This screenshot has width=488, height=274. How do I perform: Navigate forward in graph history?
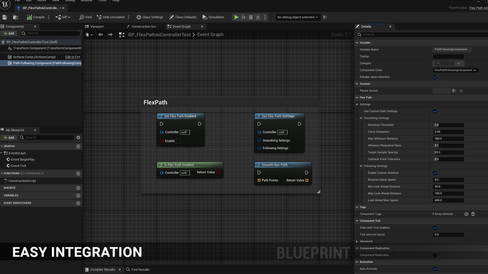(x=110, y=35)
